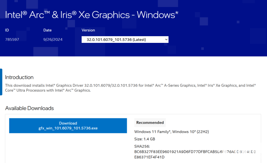
Task: Click the blue side tab on left edge
Action: [1, 79]
